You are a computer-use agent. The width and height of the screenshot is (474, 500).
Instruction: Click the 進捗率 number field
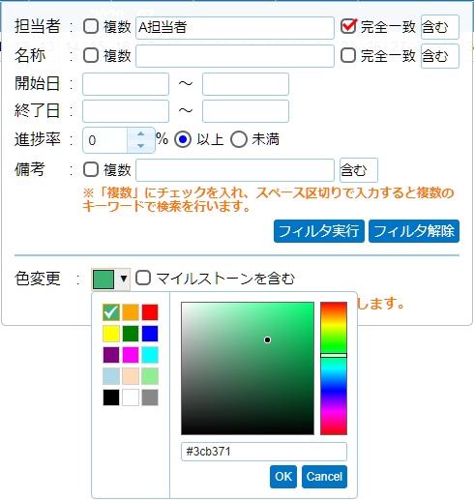tap(105, 140)
